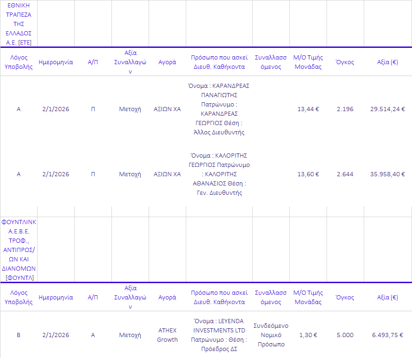Click Μ/Ο Τιμής Μονάδας header in ΦΟΥΝΤΛ table

pyautogui.click(x=308, y=297)
